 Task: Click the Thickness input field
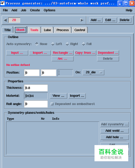[x=36, y=88]
